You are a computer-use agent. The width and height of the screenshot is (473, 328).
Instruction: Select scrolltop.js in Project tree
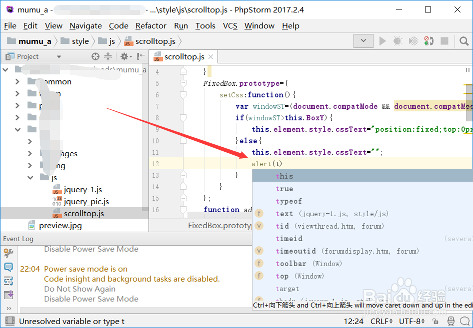click(78, 214)
